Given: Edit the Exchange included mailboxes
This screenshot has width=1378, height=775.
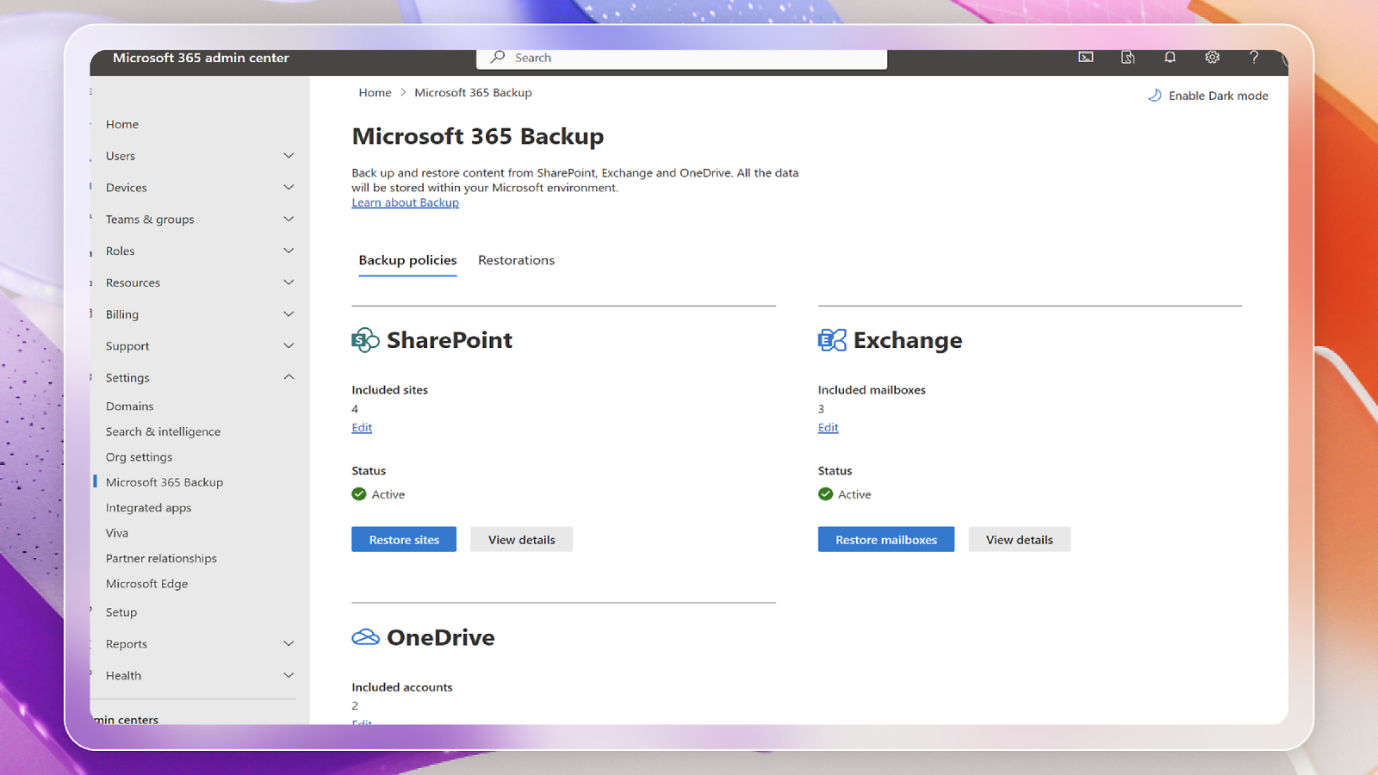Looking at the screenshot, I should (828, 427).
